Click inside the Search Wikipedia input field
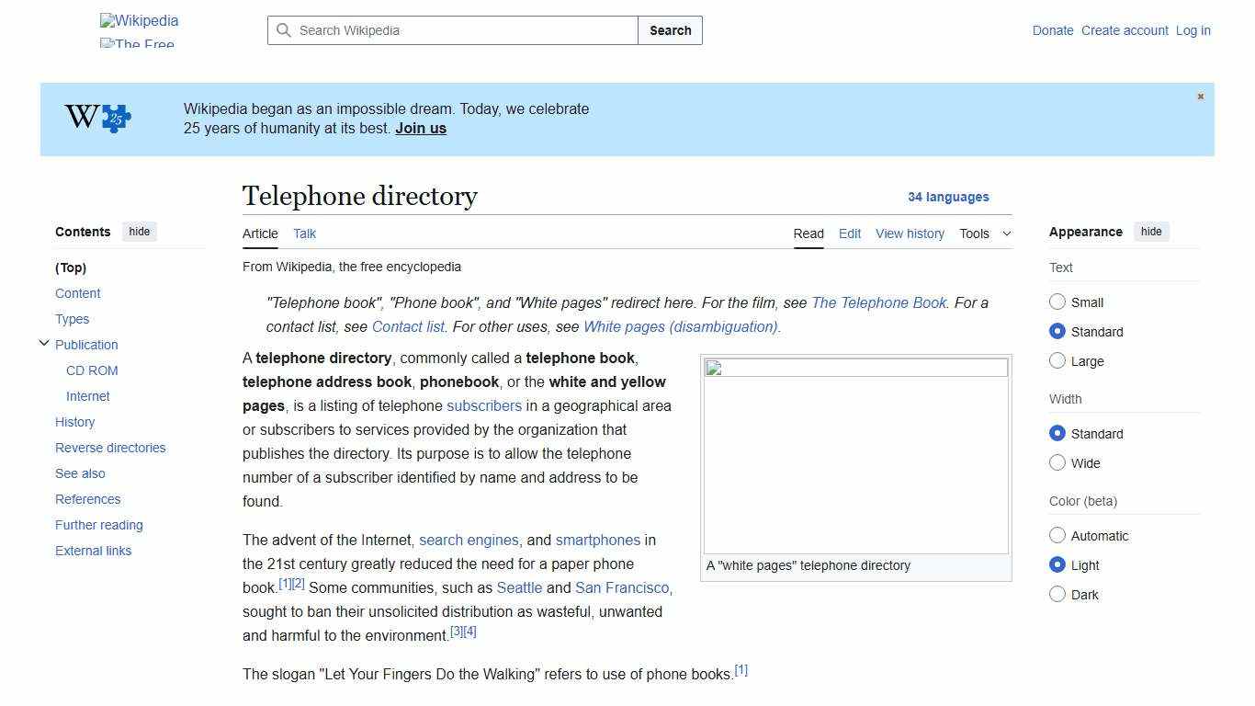 tap(450, 30)
